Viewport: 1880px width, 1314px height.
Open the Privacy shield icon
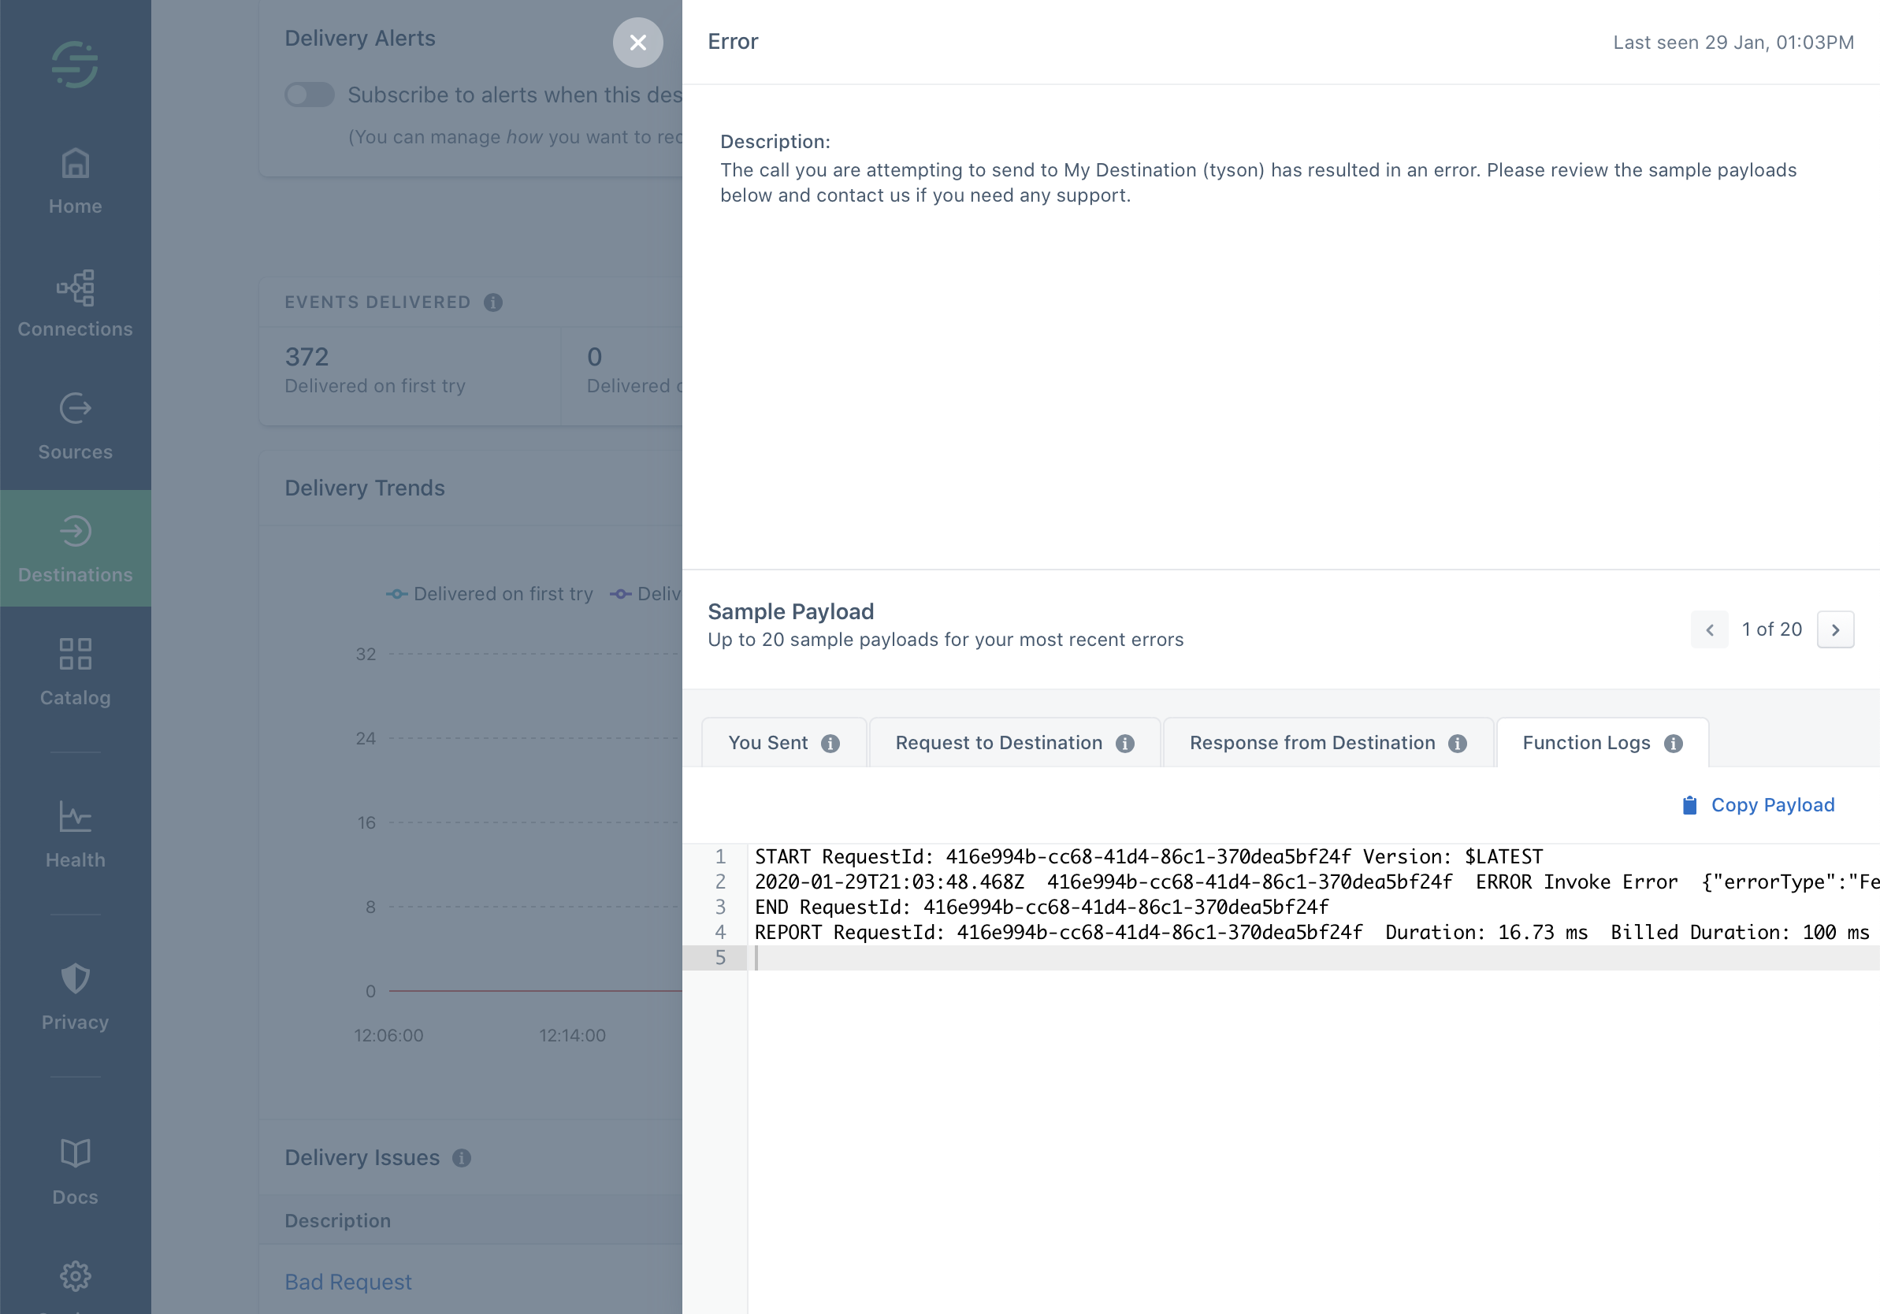[x=75, y=996]
